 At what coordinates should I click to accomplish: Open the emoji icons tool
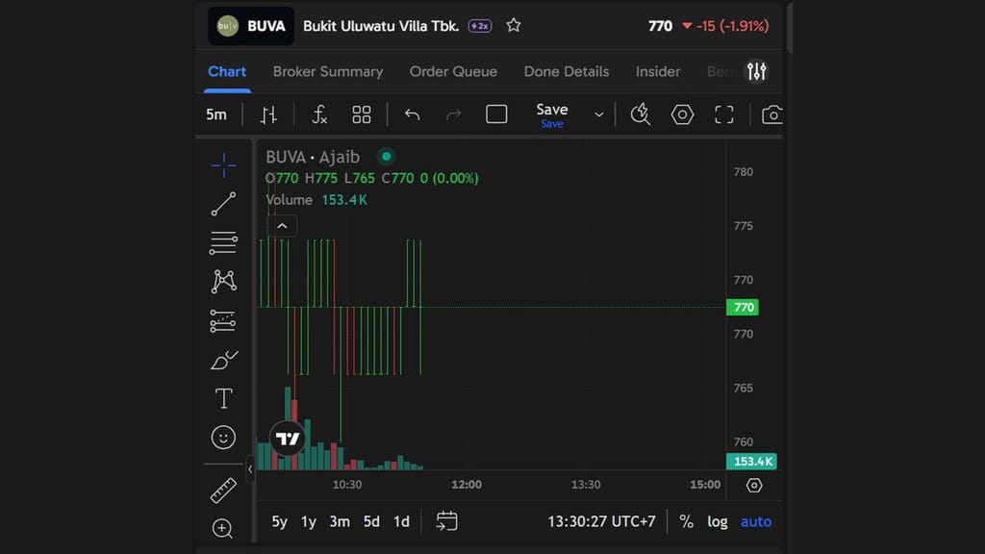tap(223, 438)
